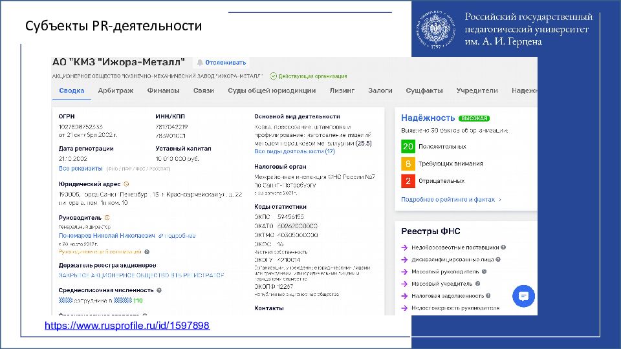The image size is (621, 349).
Task: Click the Массовый учредитель registry entry
Action: coord(442,284)
